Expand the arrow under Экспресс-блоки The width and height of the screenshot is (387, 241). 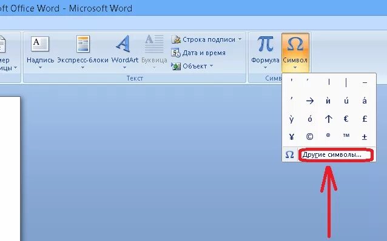[82, 67]
